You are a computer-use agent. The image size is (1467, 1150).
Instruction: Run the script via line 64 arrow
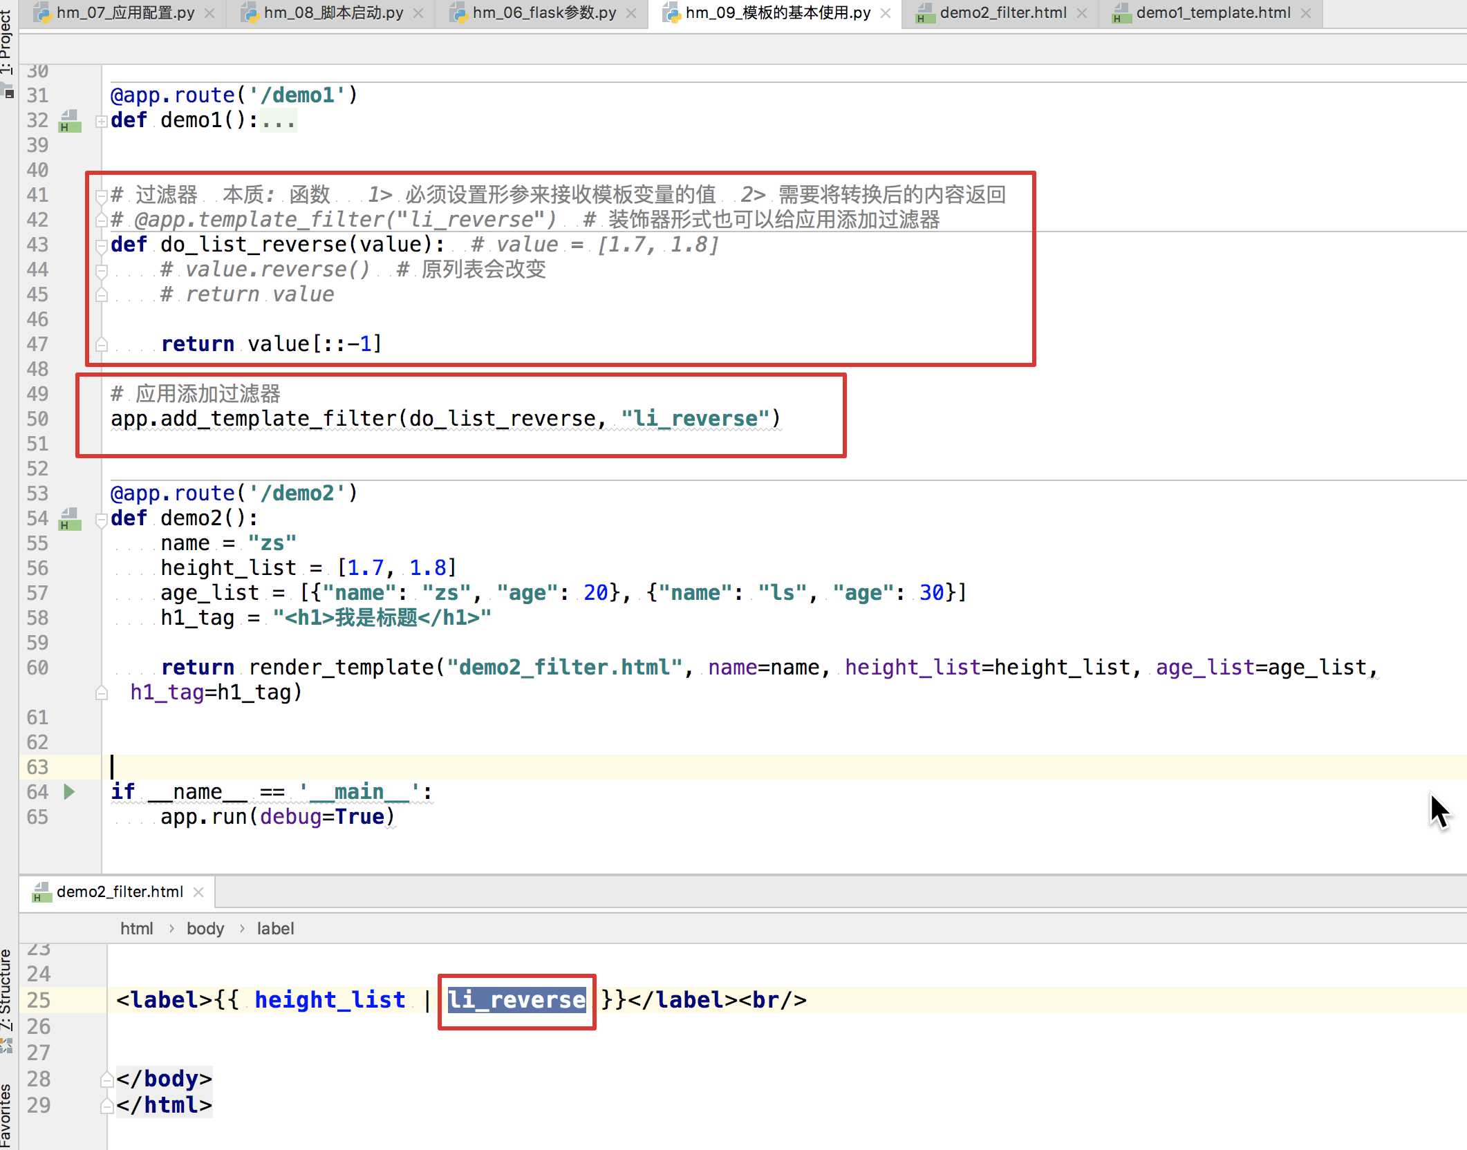69,792
